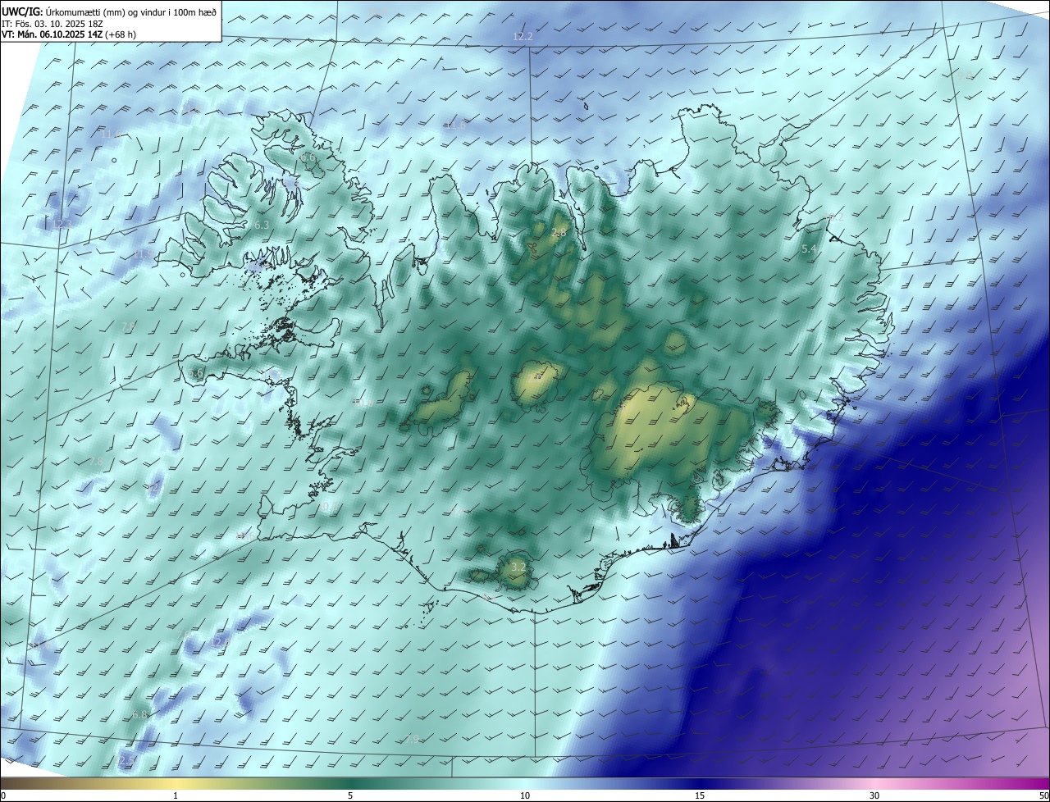
Task: Click the 5 label on the color scale
Action: (x=350, y=795)
